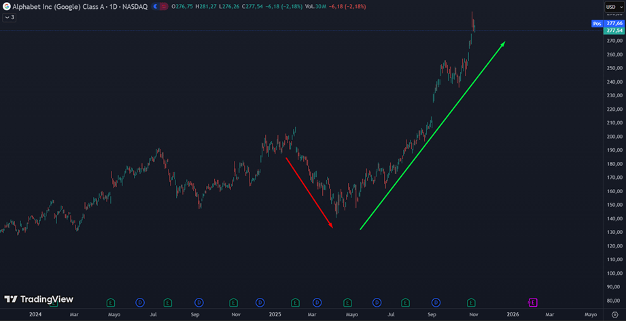Click the open value 'O276,75'

(x=183, y=7)
